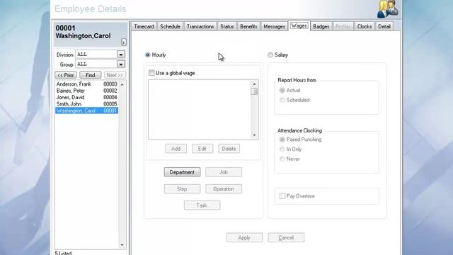Switch to the Detail tab

click(384, 26)
